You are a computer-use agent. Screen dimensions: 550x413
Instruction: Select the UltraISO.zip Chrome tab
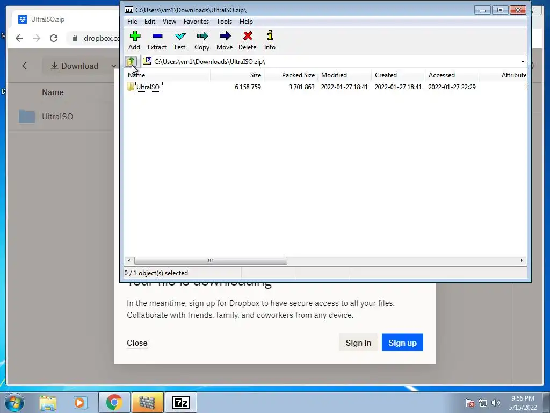tap(65, 19)
